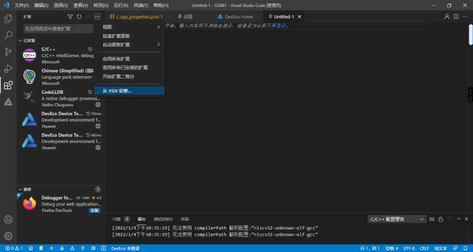Image resolution: width=473 pixels, height=252 pixels.
Task: Click the person icon in editor title bar
Action: 447,17
